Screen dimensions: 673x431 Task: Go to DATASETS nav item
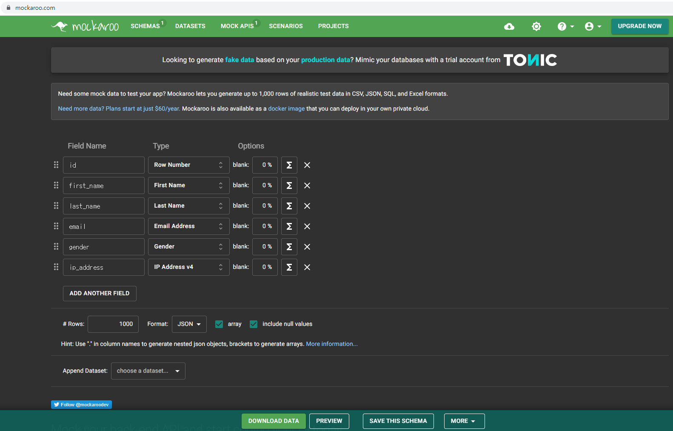tap(190, 26)
